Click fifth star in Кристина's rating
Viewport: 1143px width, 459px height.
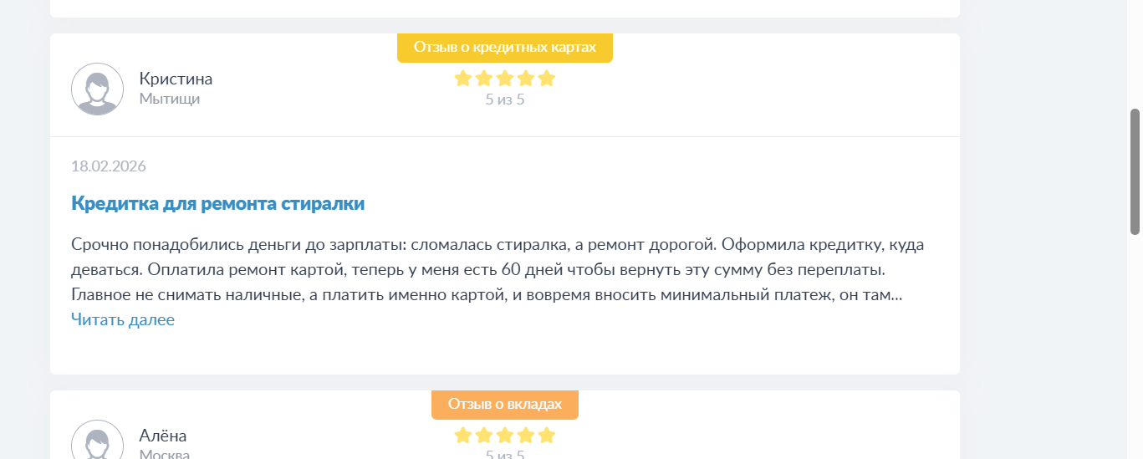pos(547,79)
